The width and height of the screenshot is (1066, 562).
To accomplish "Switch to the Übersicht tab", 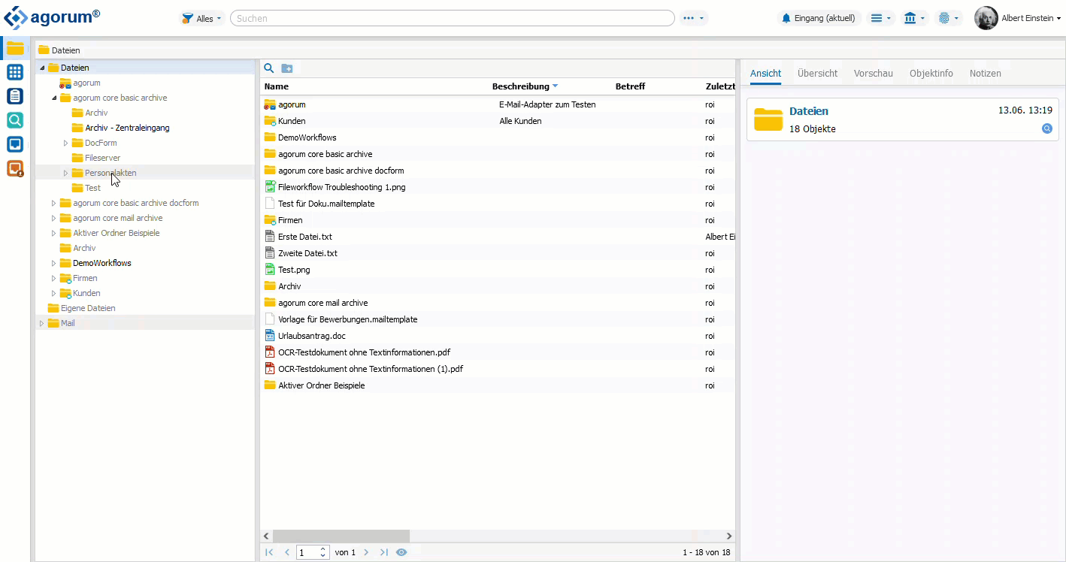I will [x=817, y=74].
